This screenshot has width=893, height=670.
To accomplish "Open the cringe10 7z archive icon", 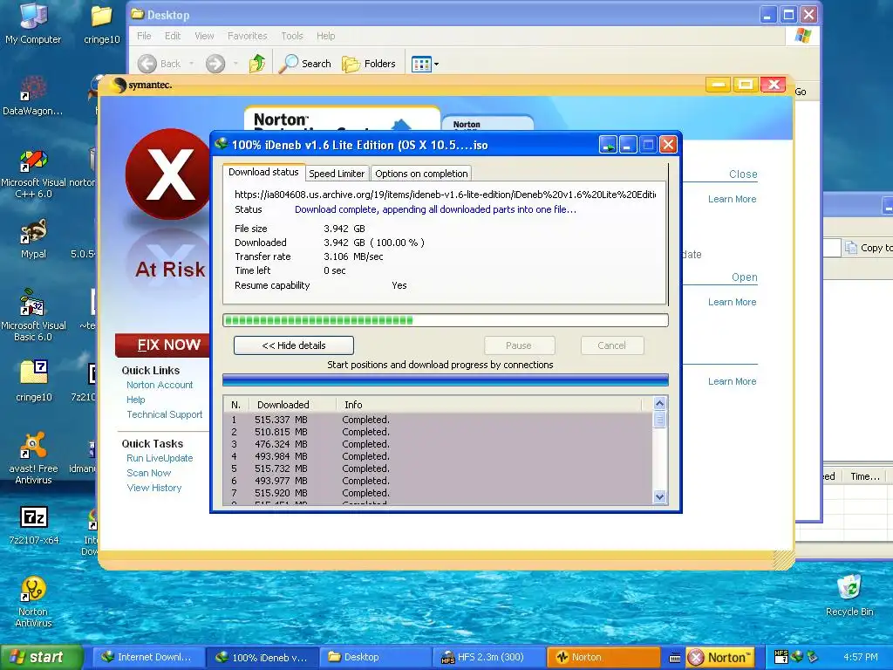I will [34, 380].
